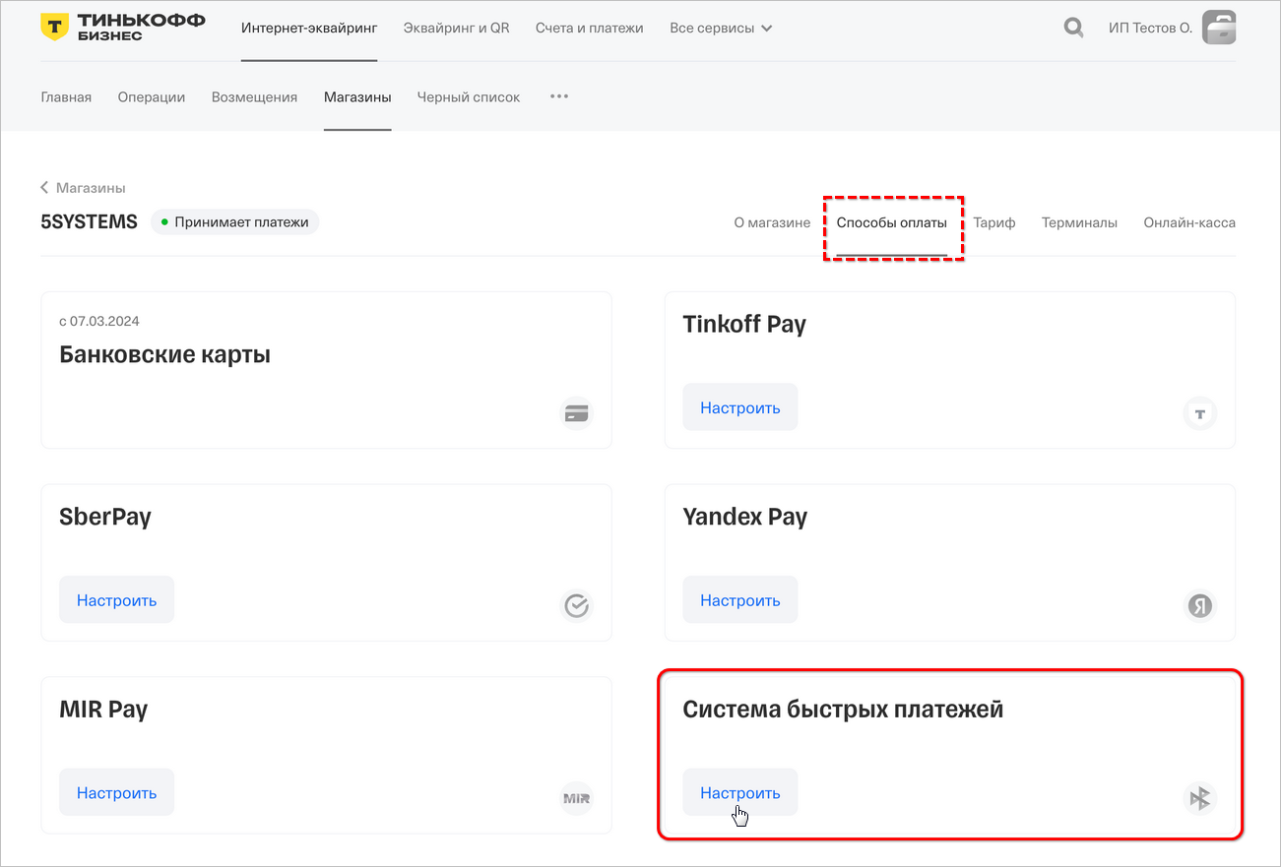Click the Tinkoff Pay T logo icon
The height and width of the screenshot is (867, 1281).
coord(1199,413)
